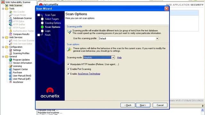Open the Compare Results icon

tap(11, 34)
